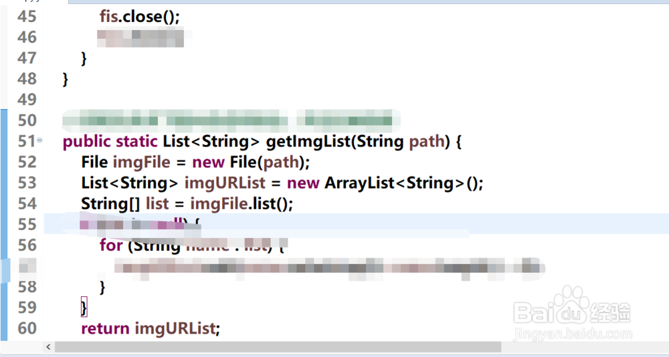Image resolution: width=669 pixels, height=357 pixels.
Task: Collapse the getImgList method fold marker
Action: point(39,140)
